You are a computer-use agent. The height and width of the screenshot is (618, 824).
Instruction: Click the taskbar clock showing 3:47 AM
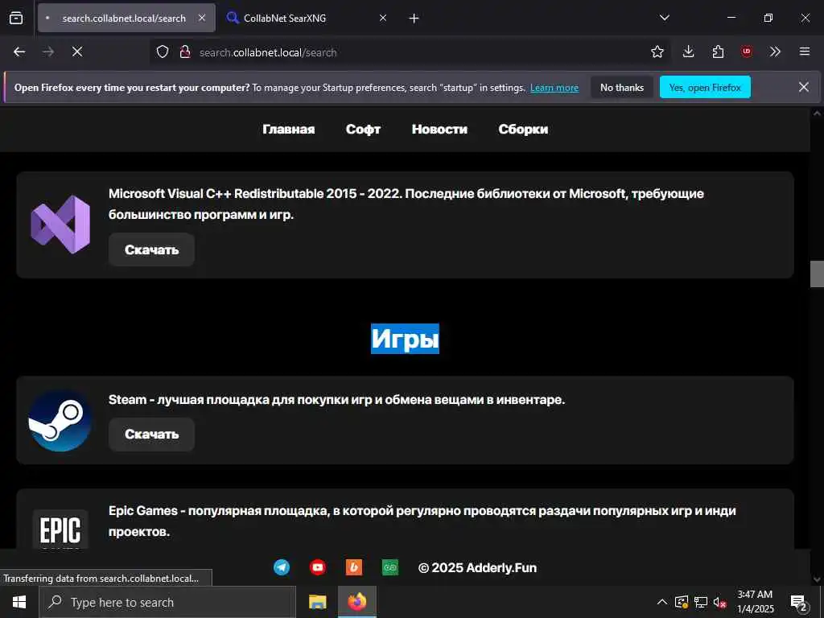pyautogui.click(x=755, y=602)
